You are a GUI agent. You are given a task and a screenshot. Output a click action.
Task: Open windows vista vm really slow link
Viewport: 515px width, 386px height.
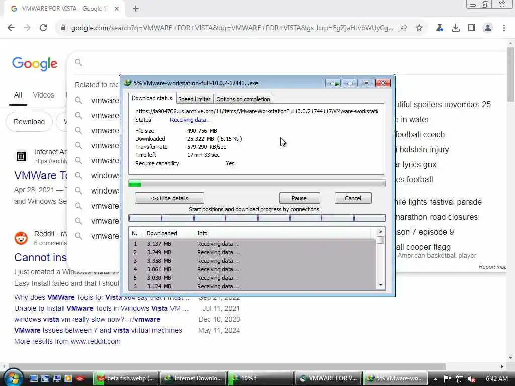[88, 319]
